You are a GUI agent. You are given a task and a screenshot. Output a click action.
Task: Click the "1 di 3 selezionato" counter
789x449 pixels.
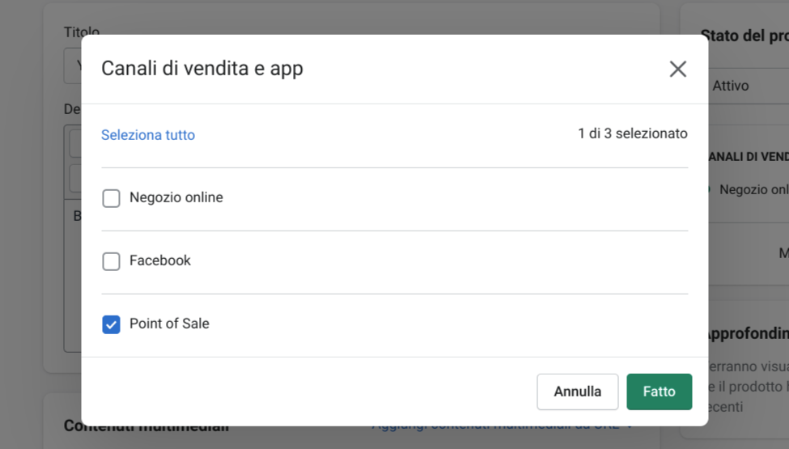pos(633,133)
